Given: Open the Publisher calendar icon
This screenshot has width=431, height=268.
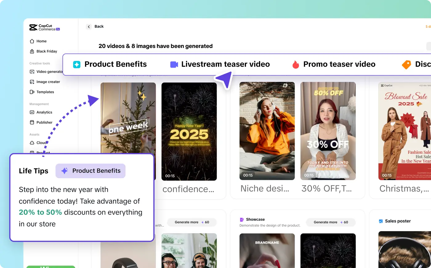Looking at the screenshot, I should [32, 122].
